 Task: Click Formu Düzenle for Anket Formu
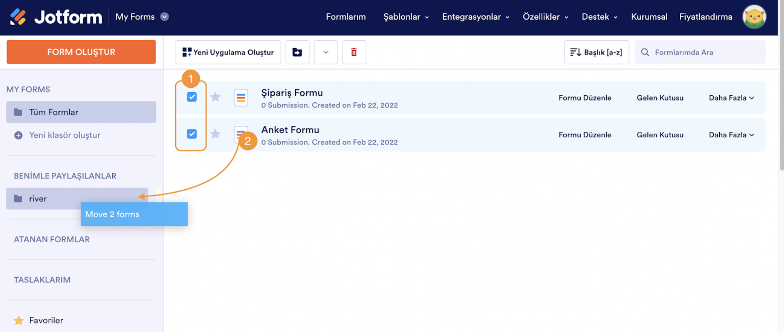click(x=585, y=135)
